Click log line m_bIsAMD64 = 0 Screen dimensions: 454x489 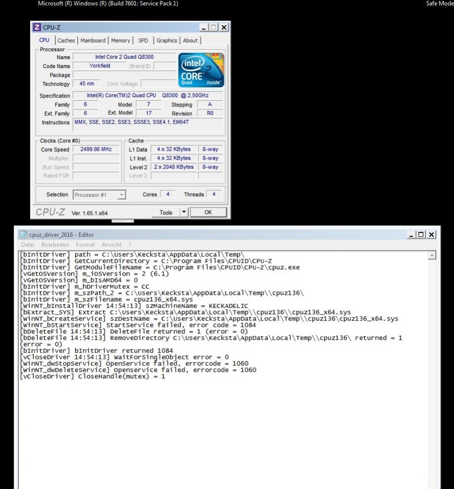click(79, 280)
